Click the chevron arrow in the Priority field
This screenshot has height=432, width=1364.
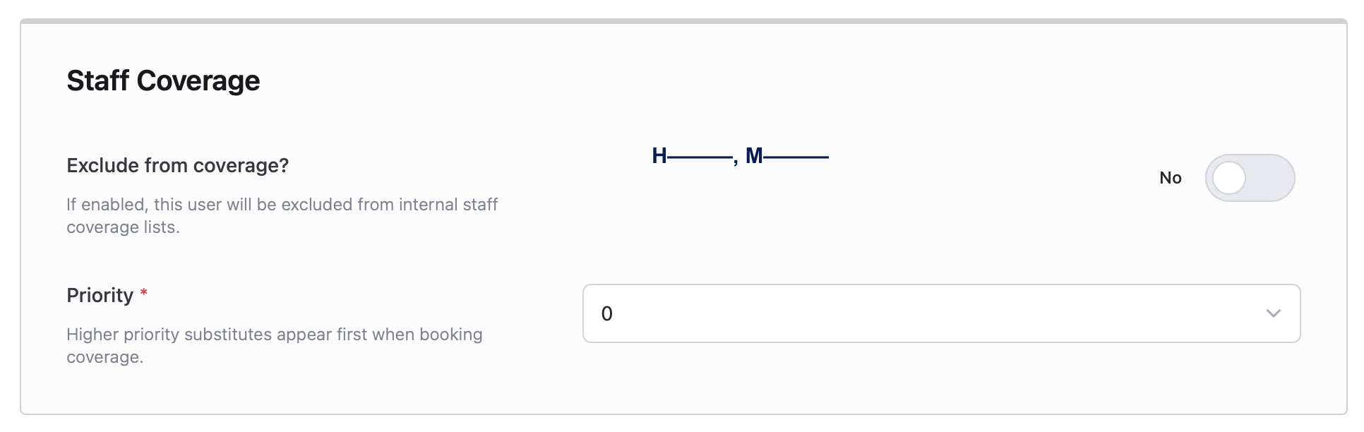pyautogui.click(x=1273, y=313)
